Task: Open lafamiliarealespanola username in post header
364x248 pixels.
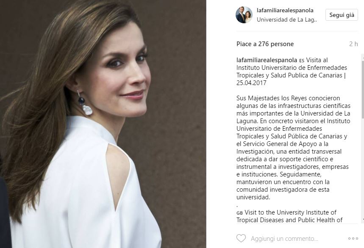Action: pyautogui.click(x=285, y=11)
